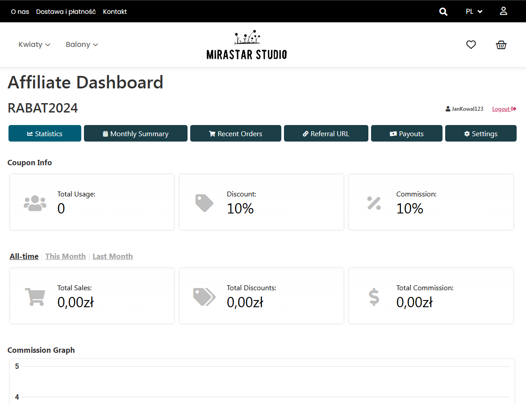
Task: Click the Total Usage people icon
Action: [35, 203]
